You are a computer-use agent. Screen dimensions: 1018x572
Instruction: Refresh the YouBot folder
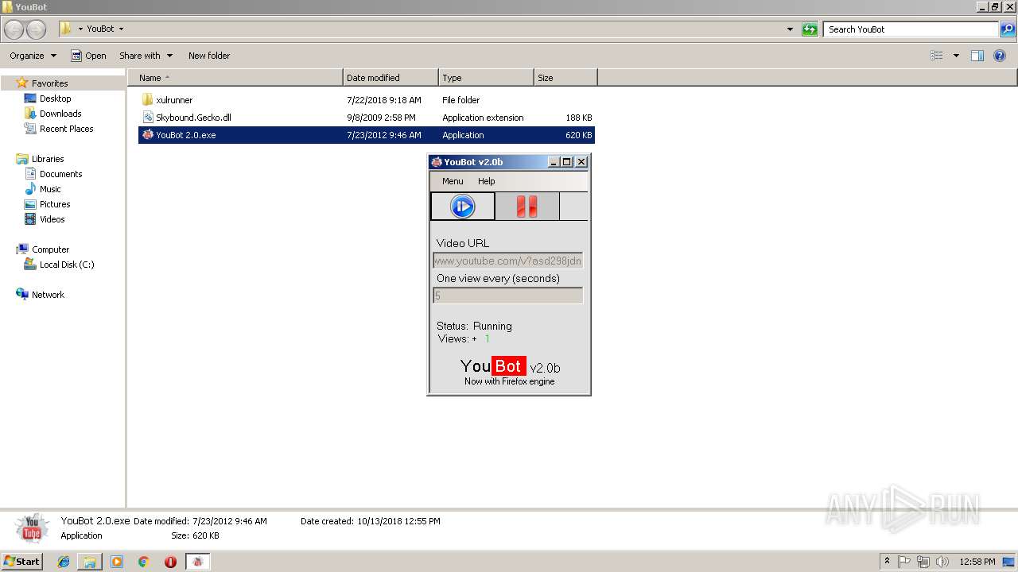click(810, 29)
